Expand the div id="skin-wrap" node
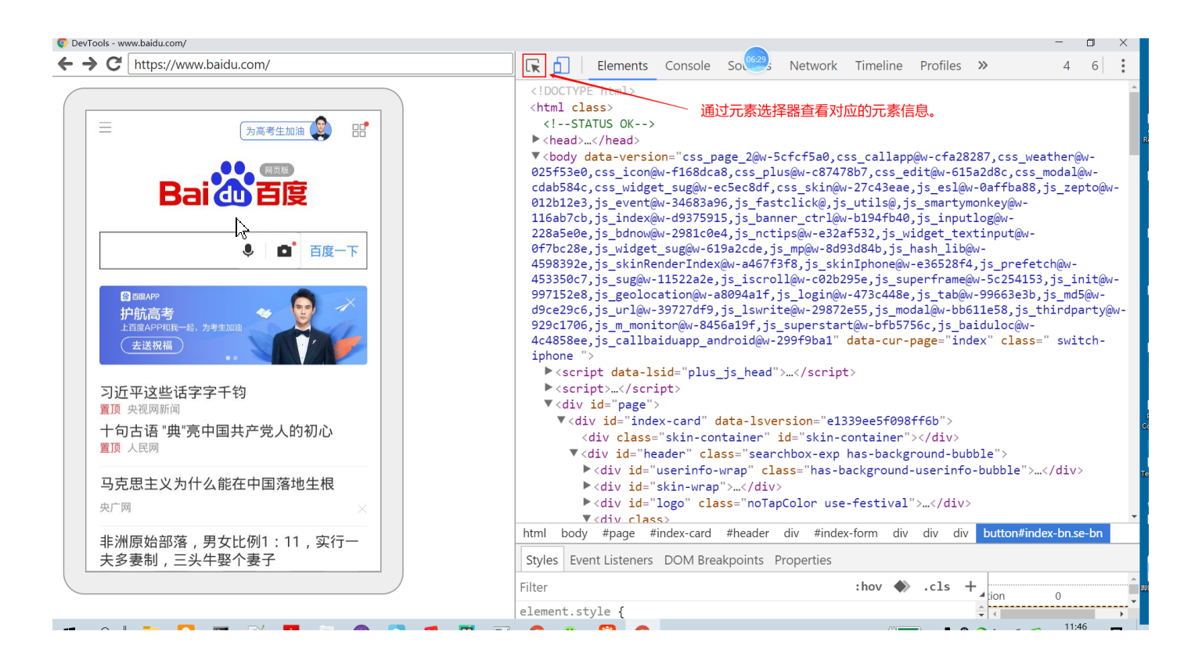Screen dimensions: 1184x667 click(587, 486)
